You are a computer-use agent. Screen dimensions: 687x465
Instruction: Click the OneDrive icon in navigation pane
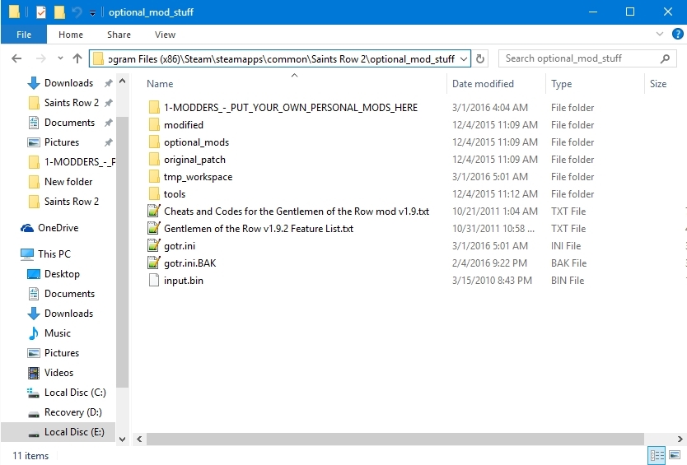pos(26,228)
